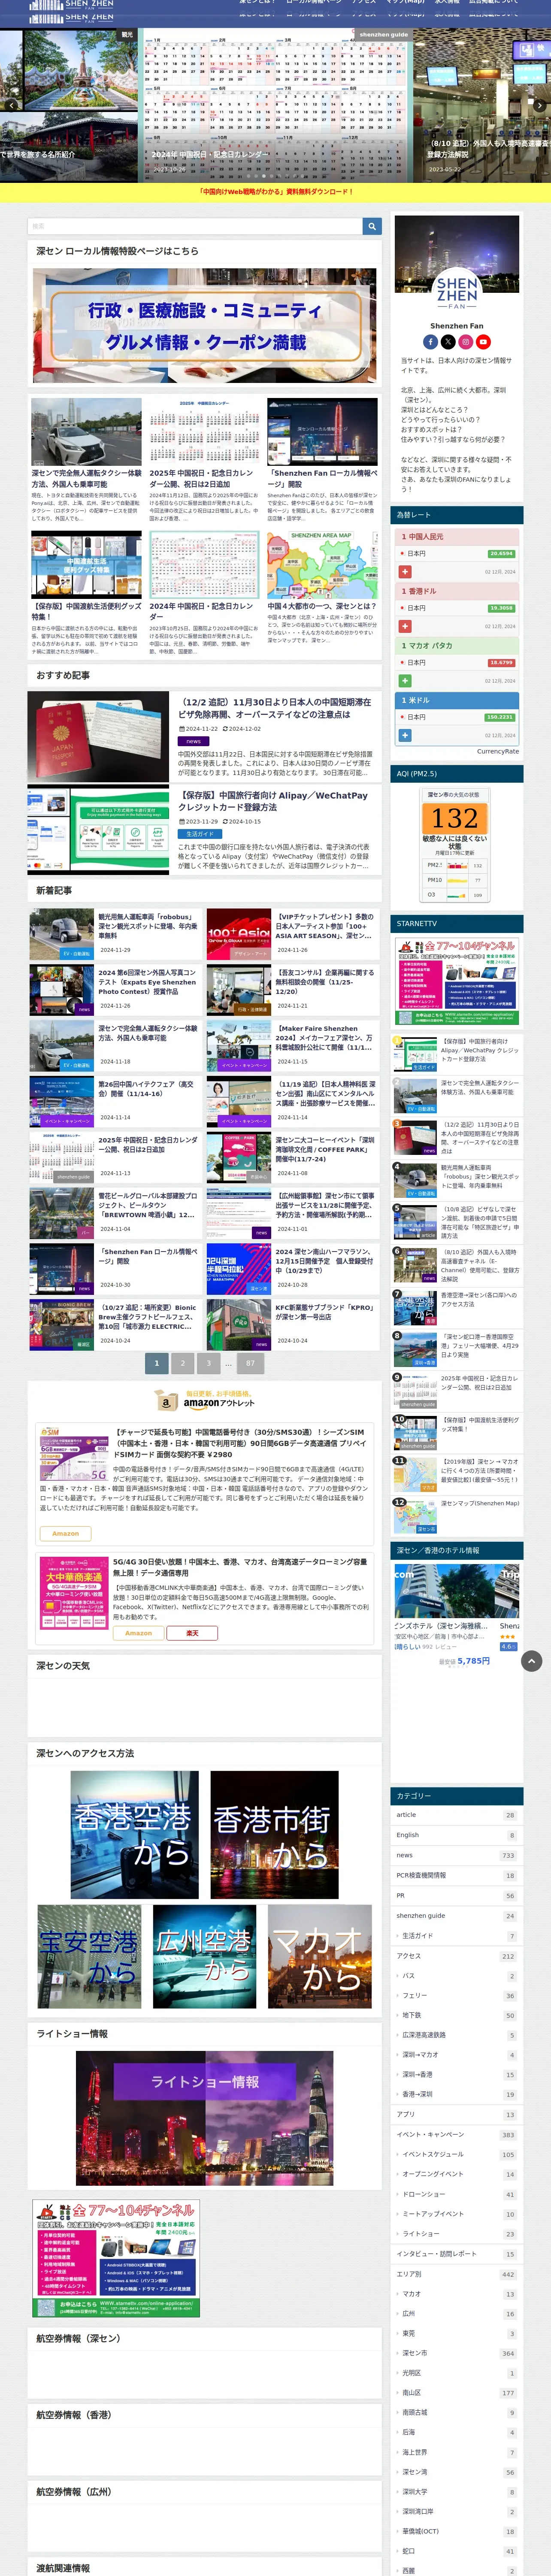551x2576 pixels.
Task: Select the article category with 28 posts
Action: pos(456,1814)
